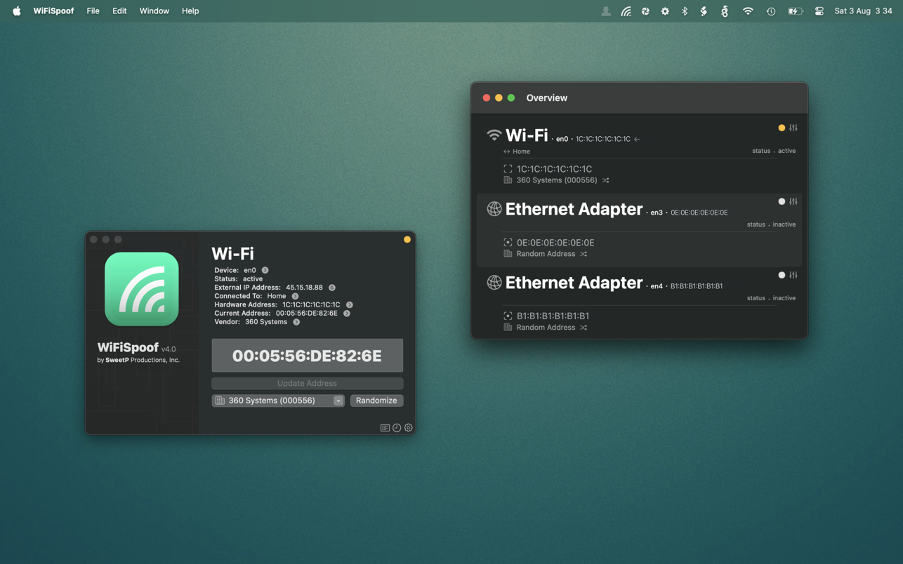Toggle the status dot for Ethernet Adapter en4
Viewport: 903px width, 564px height.
(x=782, y=276)
